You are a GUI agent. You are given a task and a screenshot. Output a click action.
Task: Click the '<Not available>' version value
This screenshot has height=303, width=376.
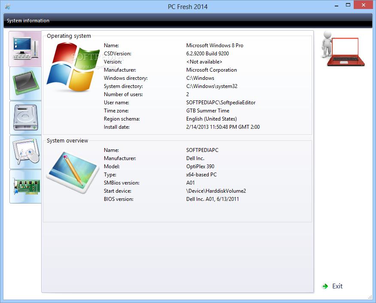pos(204,62)
